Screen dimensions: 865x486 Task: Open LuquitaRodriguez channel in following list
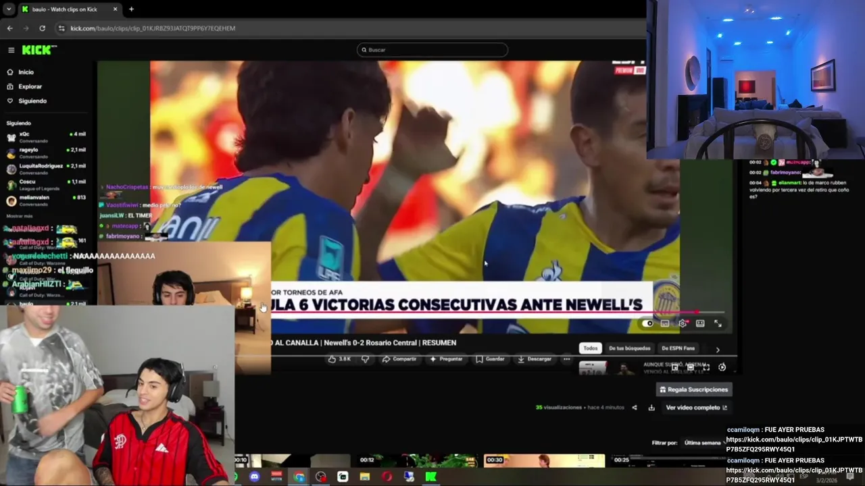pyautogui.click(x=46, y=168)
